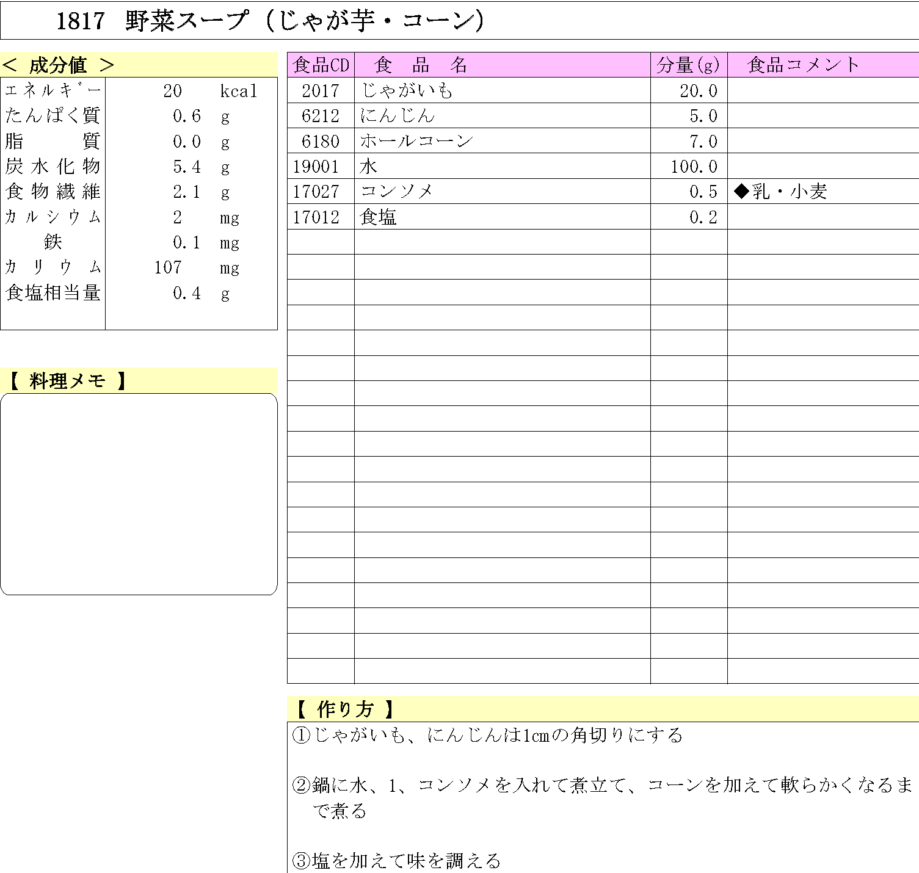Click instruction step ③ about adding salt

tap(397, 860)
